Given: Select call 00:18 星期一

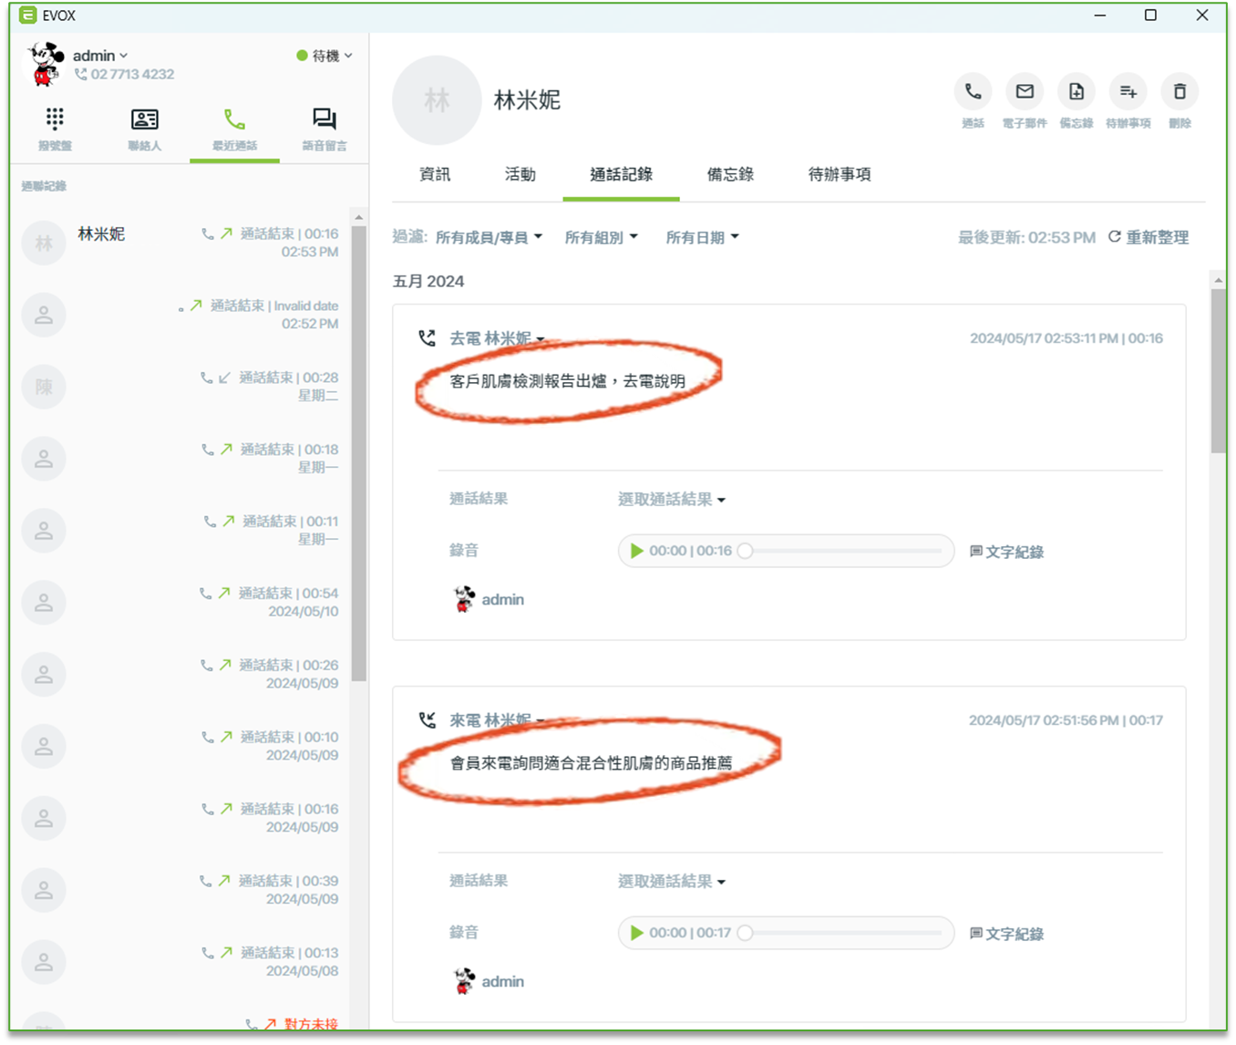Looking at the screenshot, I should click(180, 459).
